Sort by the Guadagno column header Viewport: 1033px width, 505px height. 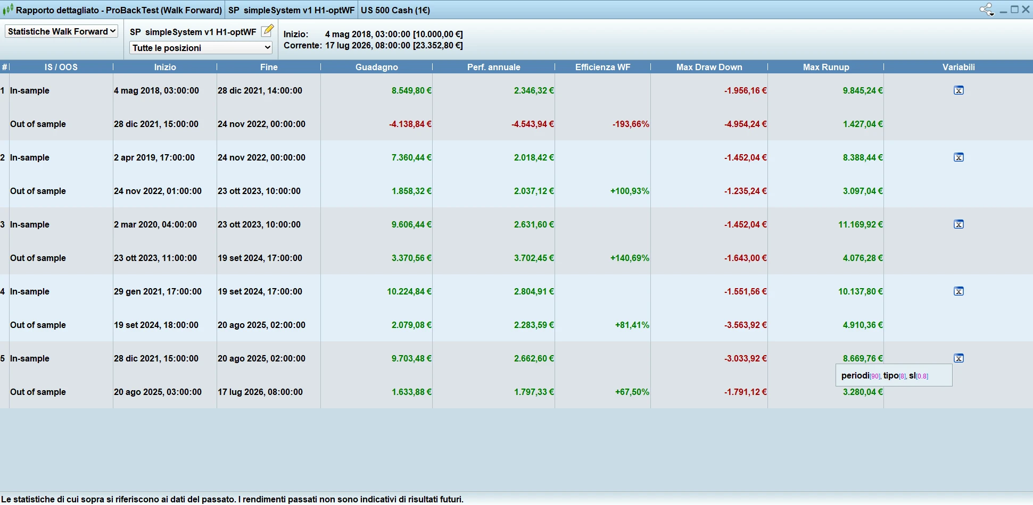pos(377,67)
